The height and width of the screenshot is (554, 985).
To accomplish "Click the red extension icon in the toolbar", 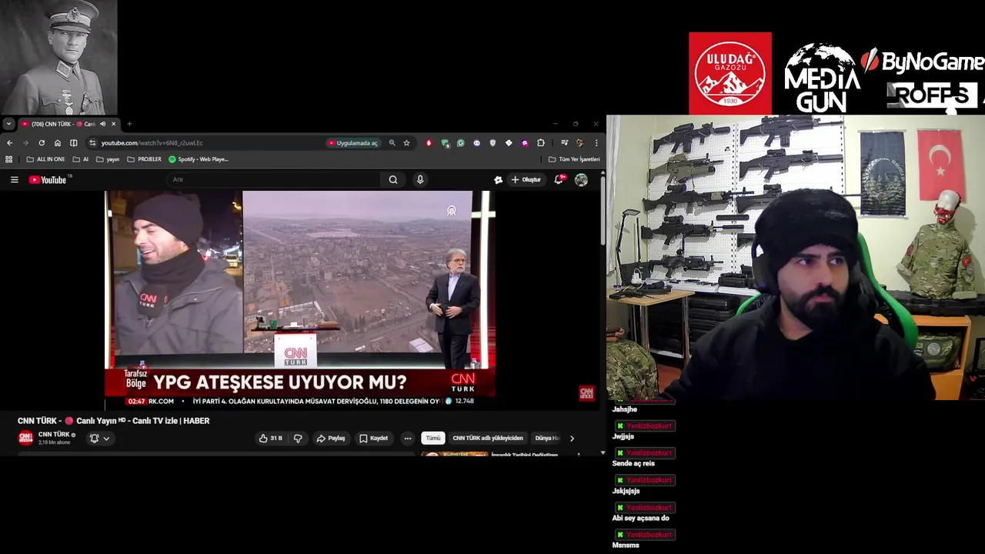I will [429, 142].
